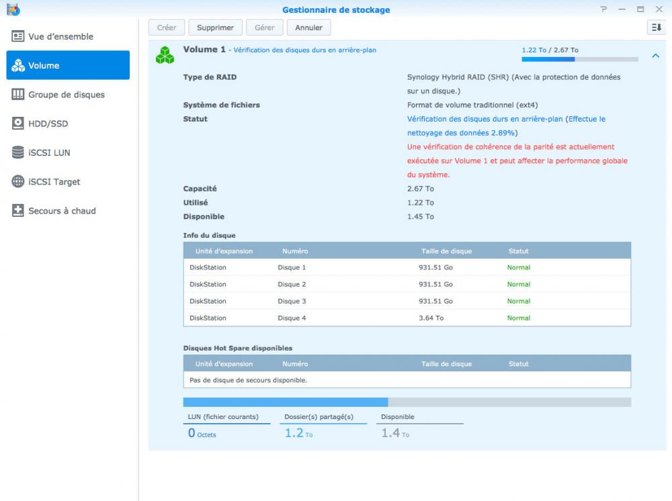The height and width of the screenshot is (501, 672).
Task: Open the help question mark button
Action: 603,9
